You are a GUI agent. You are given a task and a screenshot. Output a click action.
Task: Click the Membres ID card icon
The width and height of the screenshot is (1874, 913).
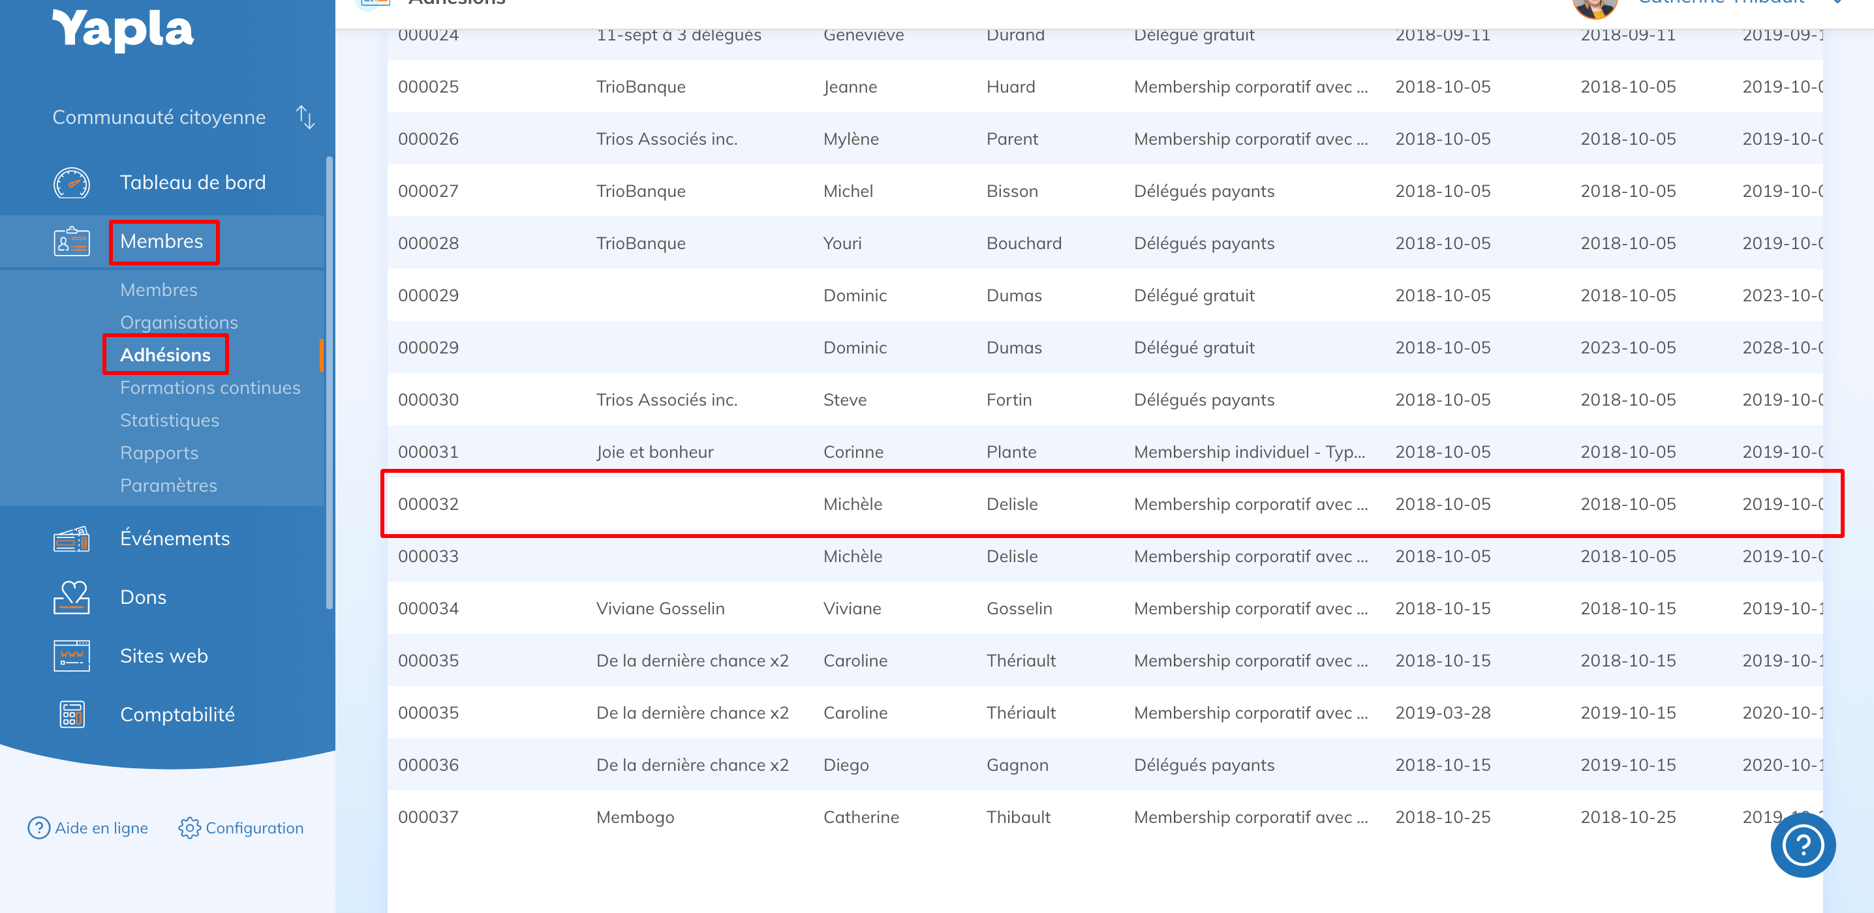(71, 241)
